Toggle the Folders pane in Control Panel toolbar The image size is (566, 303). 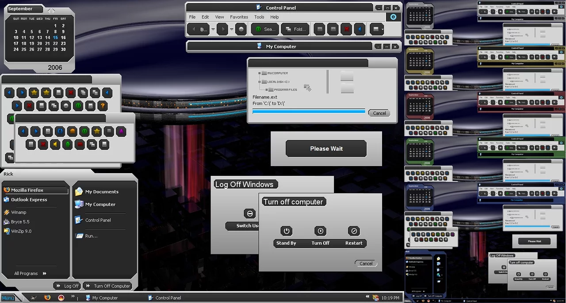tap(295, 30)
